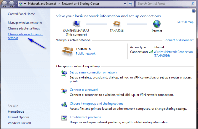Open Change adapter settings
This screenshot has width=198, height=129.
click(x=24, y=28)
